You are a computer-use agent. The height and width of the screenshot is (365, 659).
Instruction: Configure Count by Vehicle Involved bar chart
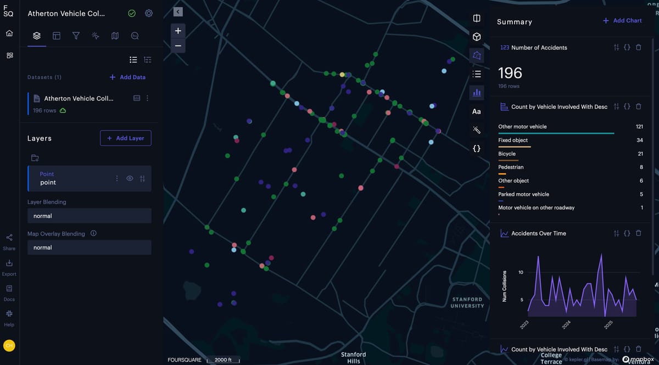click(x=616, y=106)
